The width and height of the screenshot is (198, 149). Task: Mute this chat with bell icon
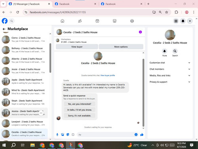164,51
